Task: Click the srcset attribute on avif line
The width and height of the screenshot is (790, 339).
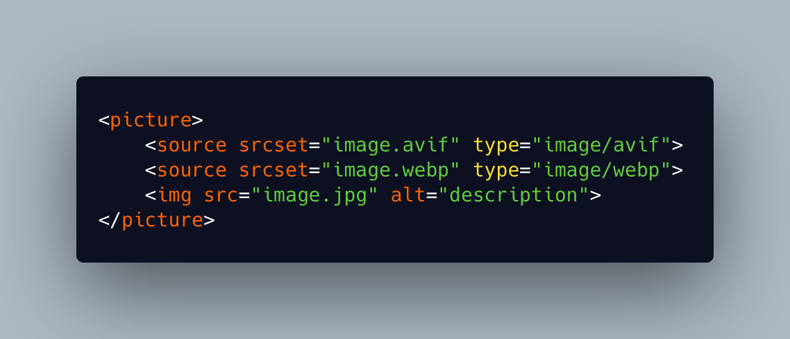Action: click(x=273, y=145)
